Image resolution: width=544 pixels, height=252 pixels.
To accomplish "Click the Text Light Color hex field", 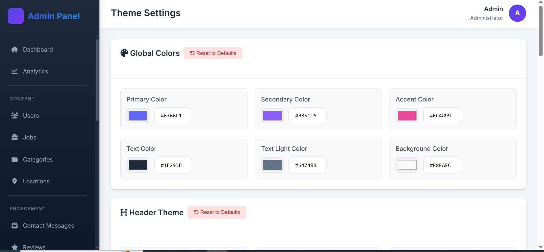I will click(307, 165).
